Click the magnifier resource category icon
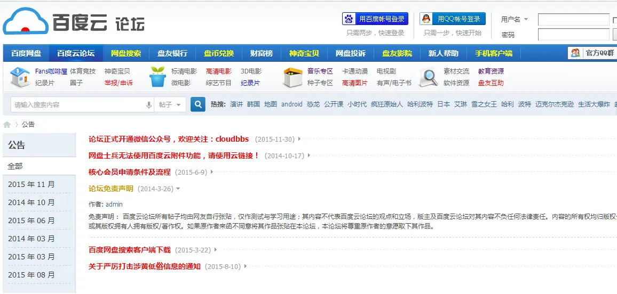 tap(429, 77)
